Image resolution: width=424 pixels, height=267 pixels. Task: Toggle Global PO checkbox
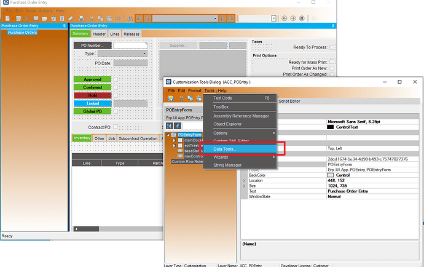[116, 111]
